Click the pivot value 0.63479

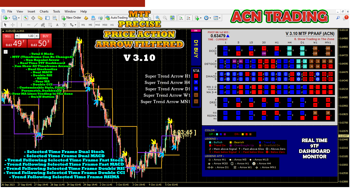click(x=218, y=36)
